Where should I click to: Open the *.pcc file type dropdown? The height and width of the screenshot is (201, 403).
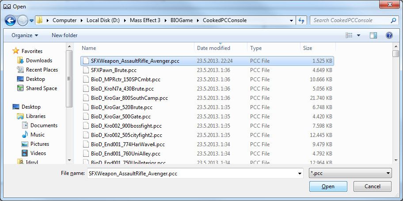coord(350,173)
